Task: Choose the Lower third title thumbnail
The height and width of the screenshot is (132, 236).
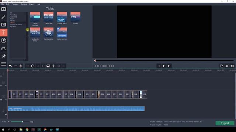Action: coord(62,17)
